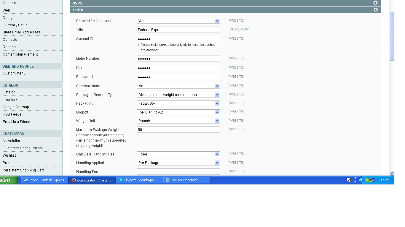Open Store Email Addresses tab

coord(31,32)
